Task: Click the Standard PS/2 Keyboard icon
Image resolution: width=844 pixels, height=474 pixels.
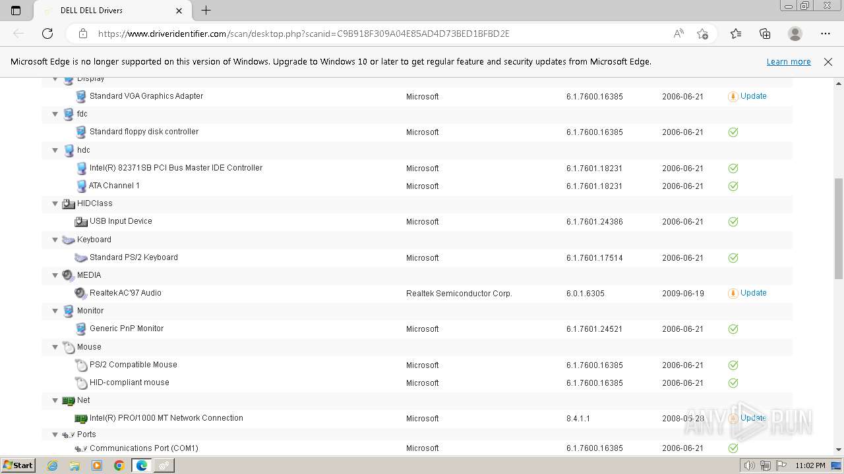Action: click(x=81, y=257)
